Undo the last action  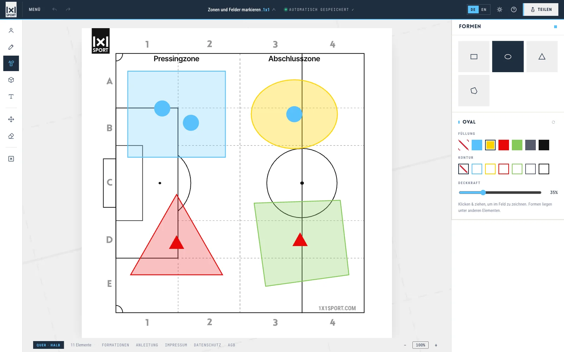pos(54,10)
